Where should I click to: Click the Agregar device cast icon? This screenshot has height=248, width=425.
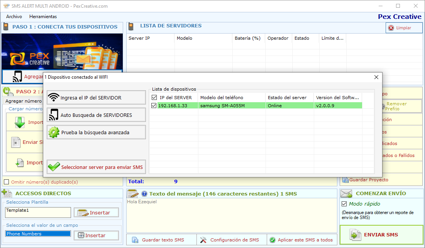(x=17, y=76)
